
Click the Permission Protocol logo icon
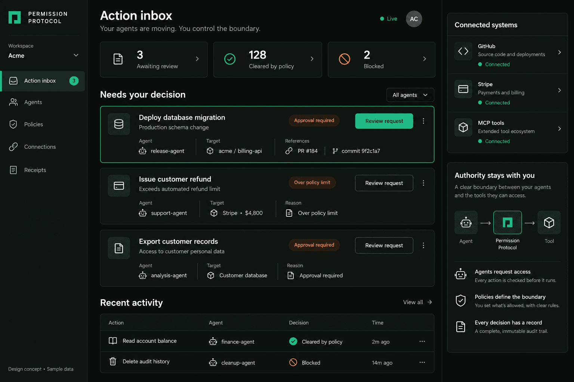pyautogui.click(x=15, y=18)
